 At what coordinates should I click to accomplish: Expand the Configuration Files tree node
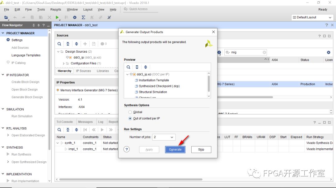(64, 63)
